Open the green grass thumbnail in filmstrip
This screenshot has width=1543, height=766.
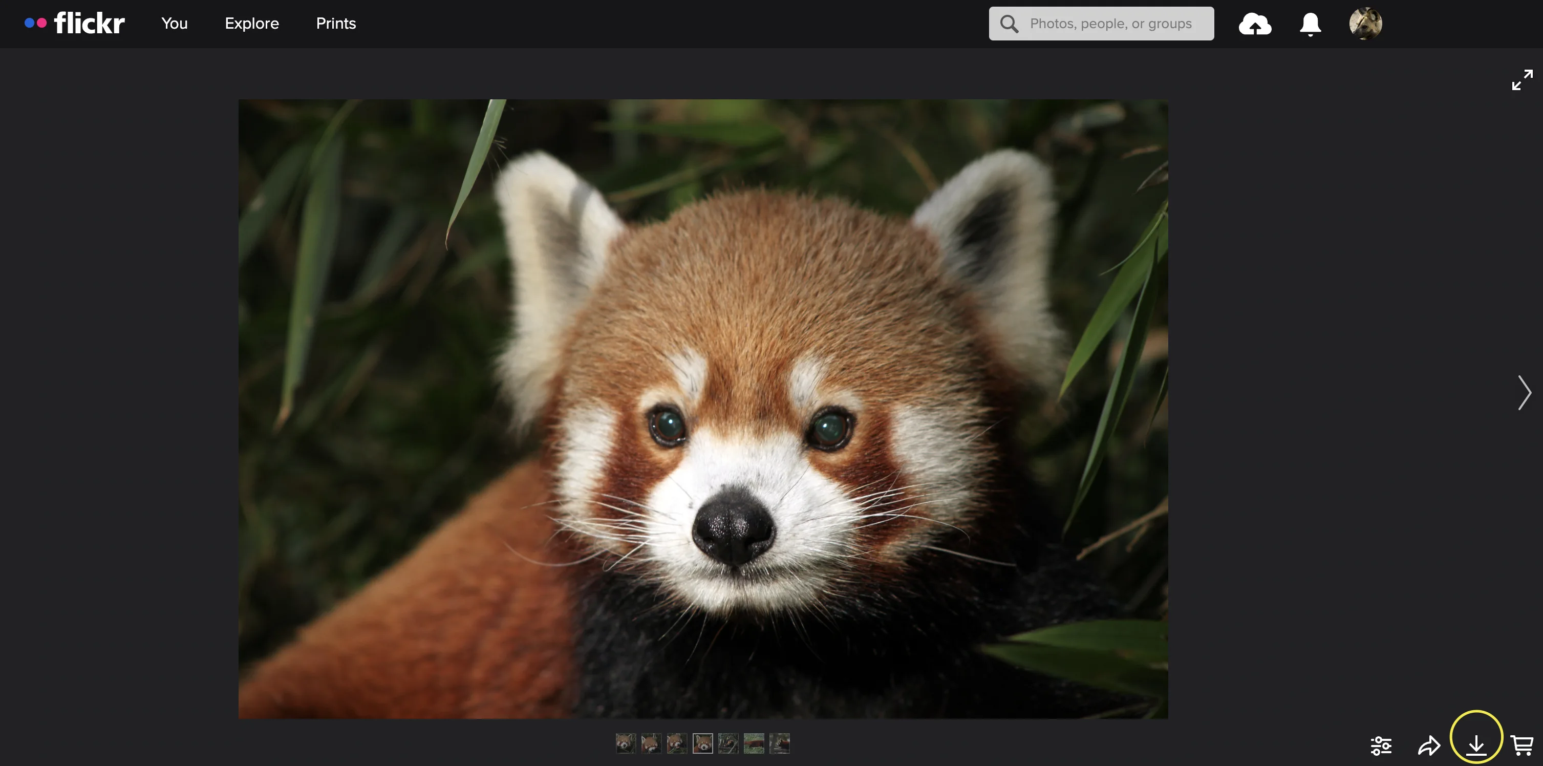[754, 743]
